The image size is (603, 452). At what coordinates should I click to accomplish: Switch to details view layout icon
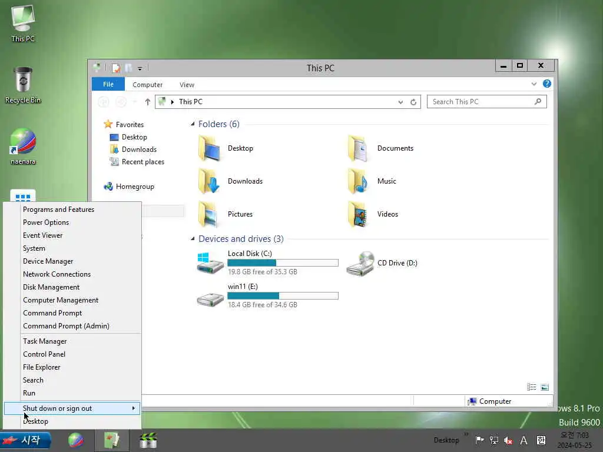pos(532,387)
